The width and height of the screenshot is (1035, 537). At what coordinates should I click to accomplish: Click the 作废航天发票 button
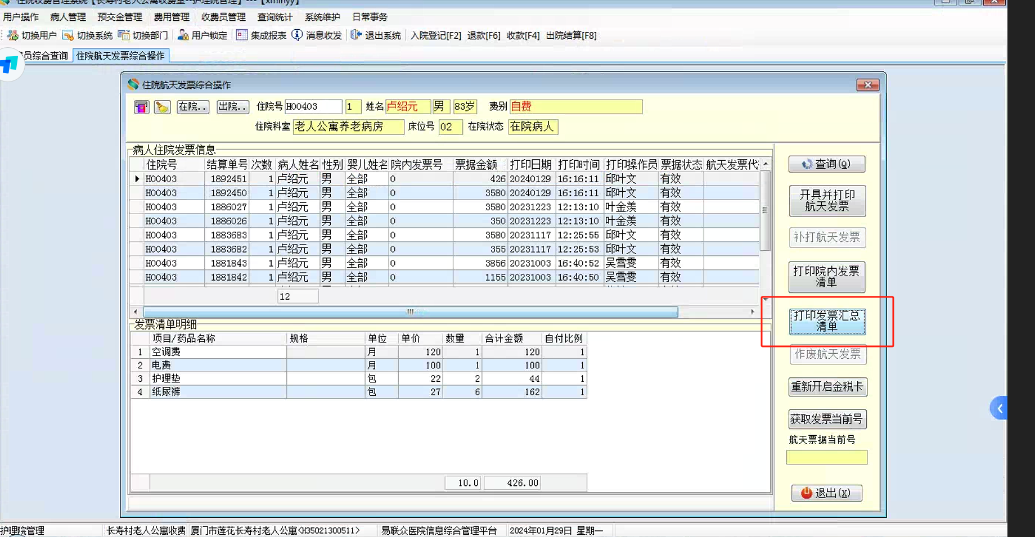tap(827, 354)
